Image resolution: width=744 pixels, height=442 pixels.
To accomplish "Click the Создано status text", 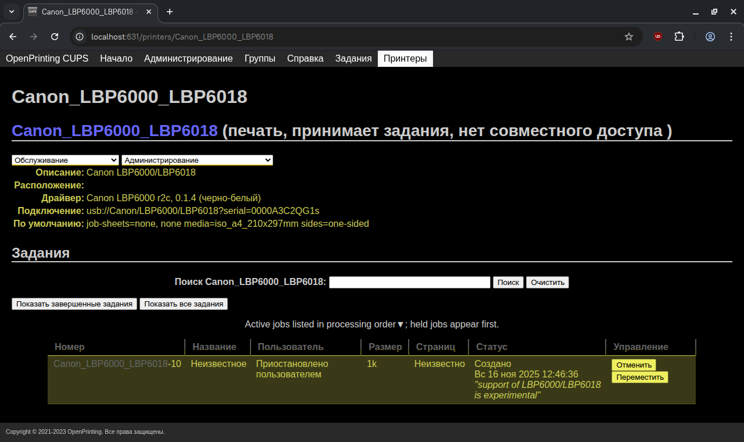I will [x=493, y=364].
